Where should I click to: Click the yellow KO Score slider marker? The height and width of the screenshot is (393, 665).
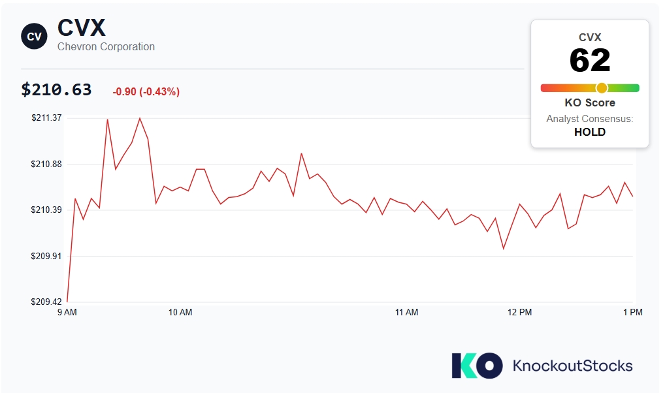tap(602, 88)
